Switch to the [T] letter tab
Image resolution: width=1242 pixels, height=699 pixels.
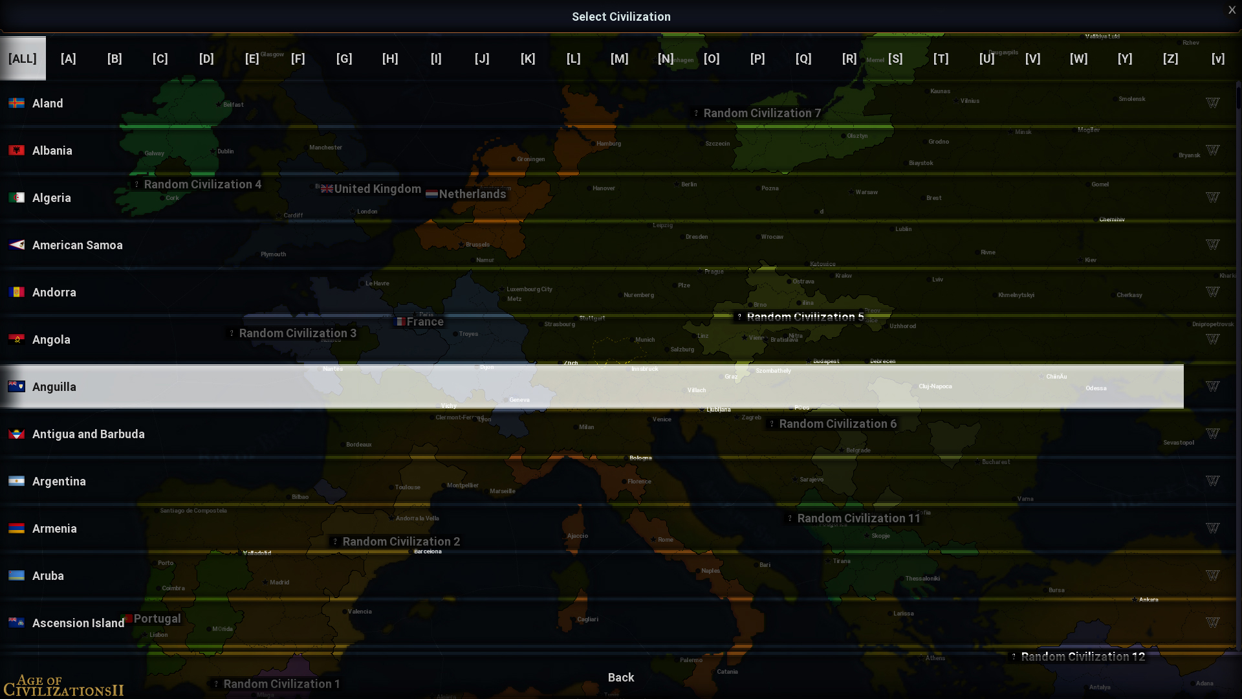(x=941, y=58)
